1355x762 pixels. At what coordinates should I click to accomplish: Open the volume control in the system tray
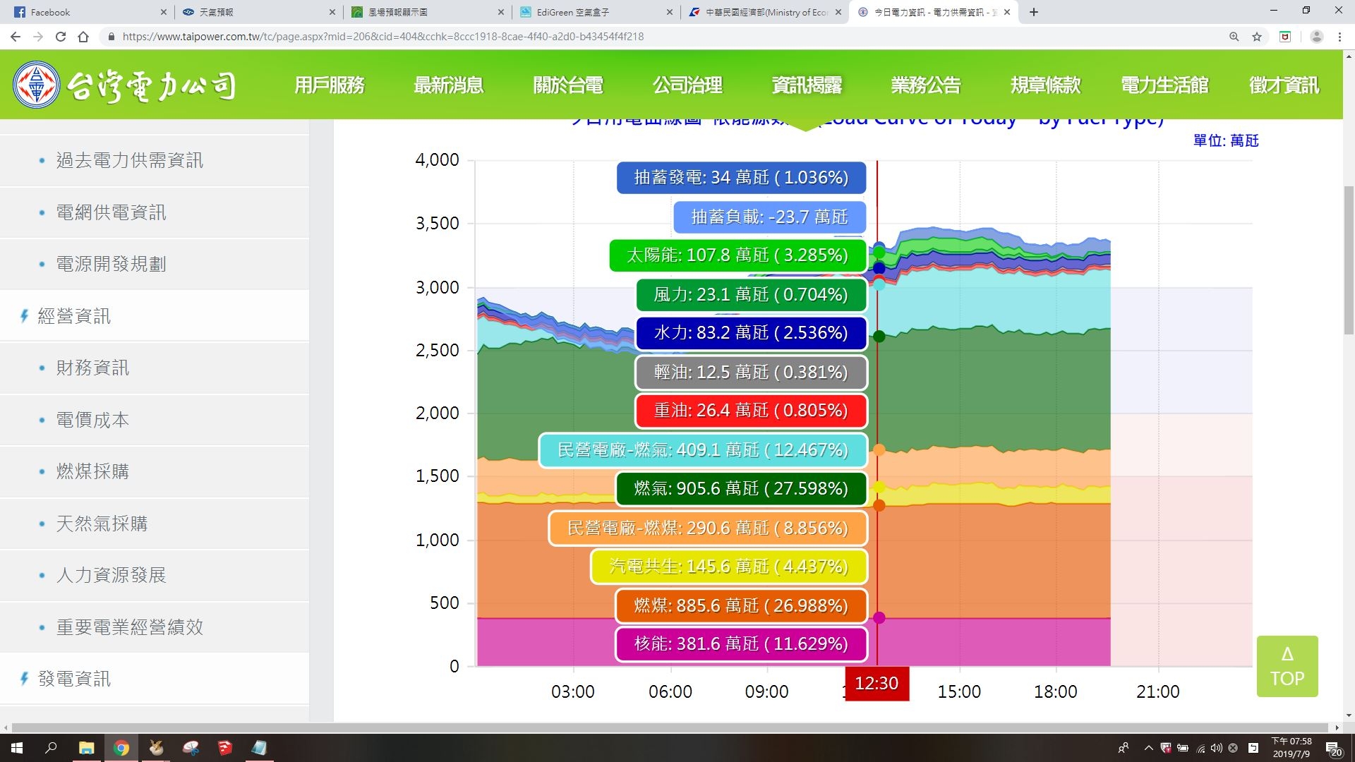tap(1216, 748)
